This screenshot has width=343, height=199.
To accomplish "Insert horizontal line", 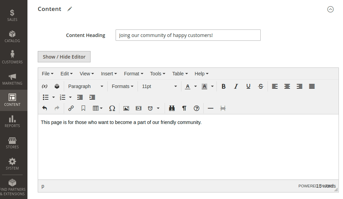I will coord(211,108).
